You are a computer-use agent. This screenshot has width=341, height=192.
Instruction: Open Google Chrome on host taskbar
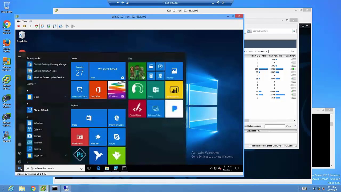pyautogui.click(x=33, y=189)
